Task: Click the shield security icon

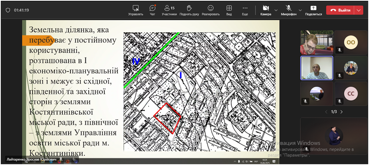Action: click(x=8, y=10)
